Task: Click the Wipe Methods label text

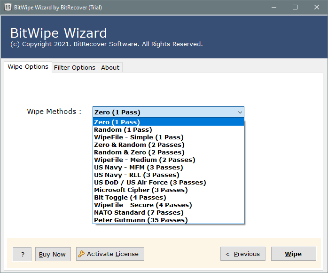Action: 54,112
